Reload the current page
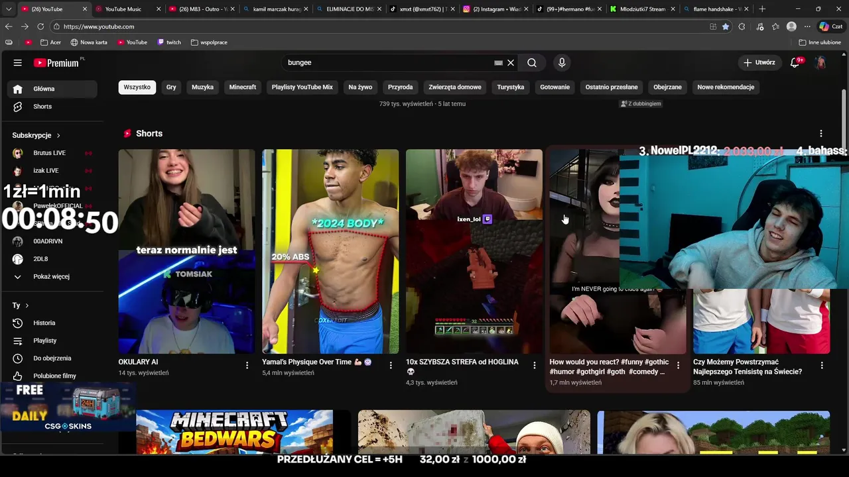The image size is (849, 477). click(x=40, y=26)
